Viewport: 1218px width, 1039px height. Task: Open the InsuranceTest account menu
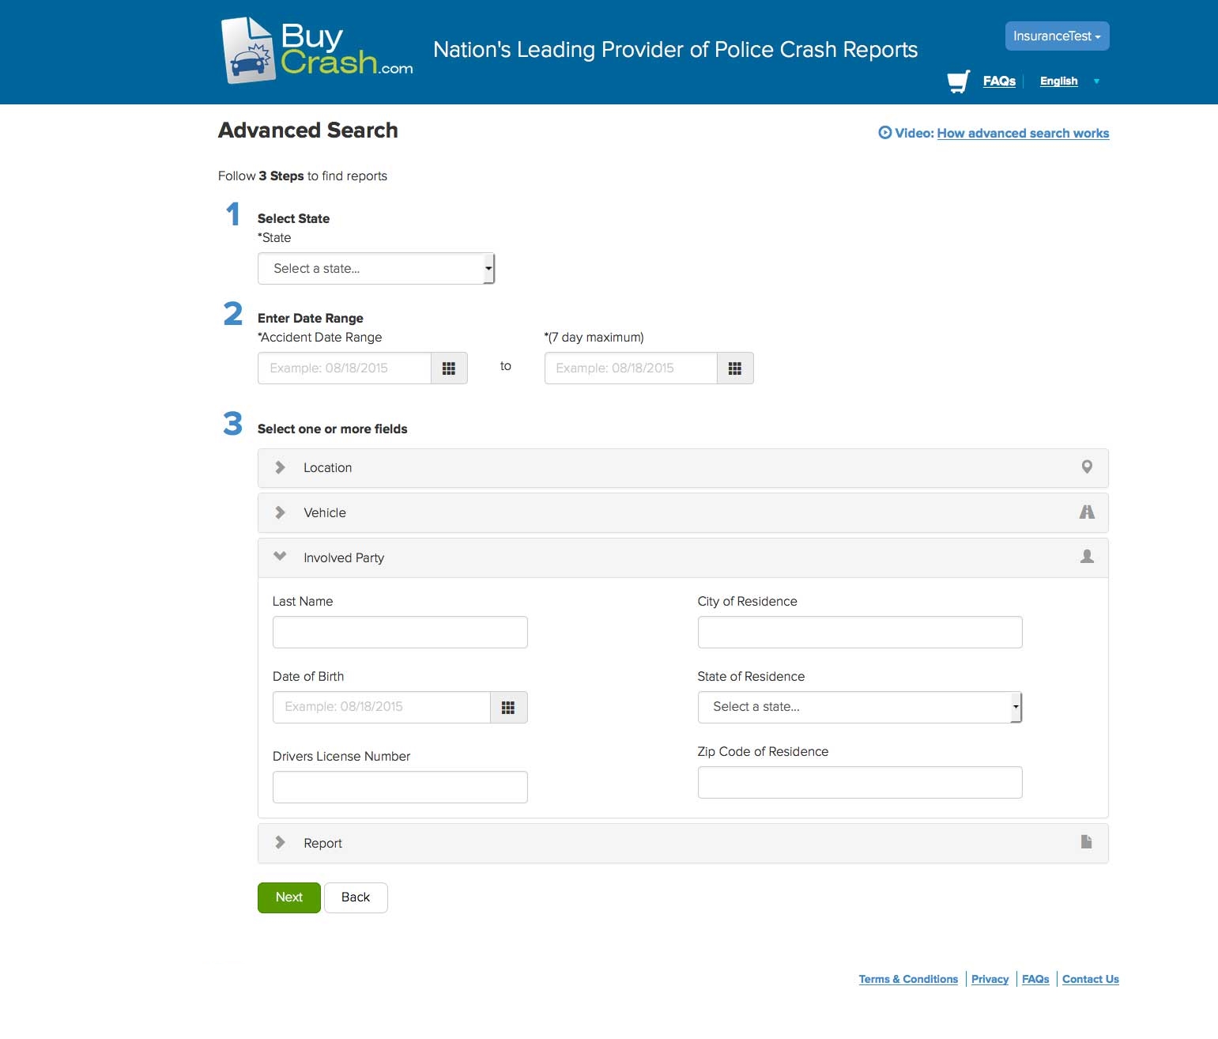click(x=1057, y=36)
